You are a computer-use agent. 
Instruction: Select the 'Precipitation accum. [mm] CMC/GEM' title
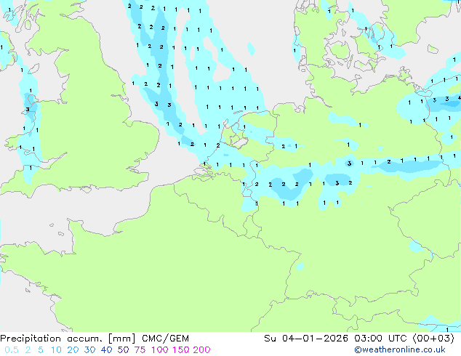[95, 339]
